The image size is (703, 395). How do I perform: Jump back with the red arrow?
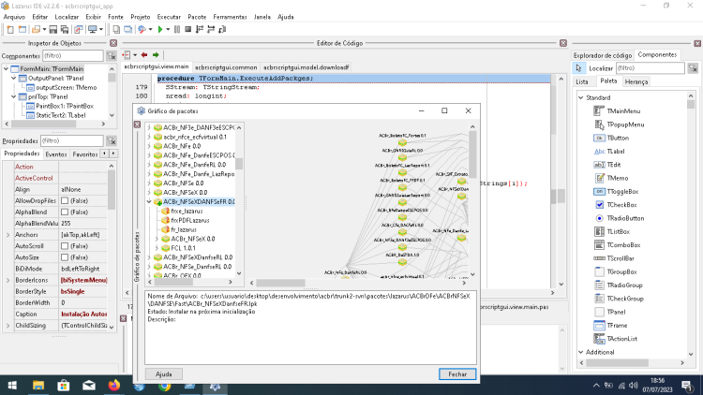tap(144, 55)
